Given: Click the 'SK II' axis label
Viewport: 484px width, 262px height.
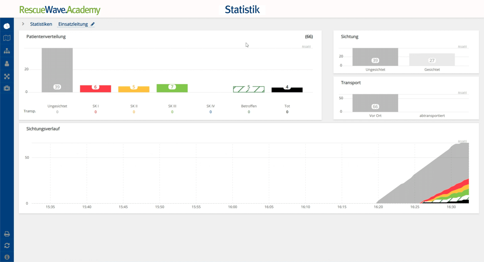Looking at the screenshot, I should [x=134, y=106].
